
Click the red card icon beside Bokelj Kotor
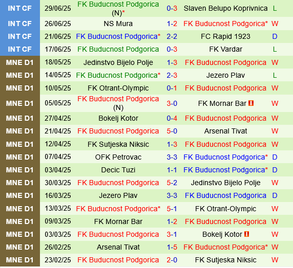247,234
